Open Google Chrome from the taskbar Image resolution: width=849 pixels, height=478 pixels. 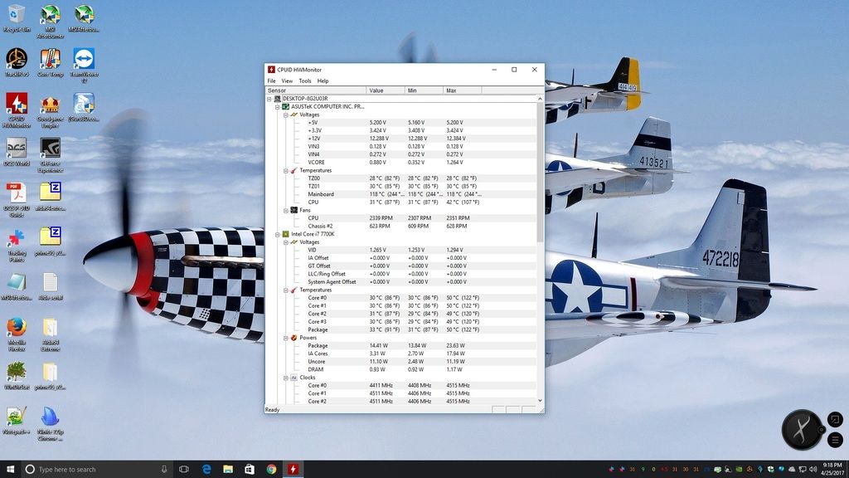pos(271,469)
